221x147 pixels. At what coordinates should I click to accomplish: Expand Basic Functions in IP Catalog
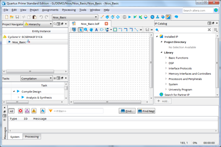click(166, 58)
